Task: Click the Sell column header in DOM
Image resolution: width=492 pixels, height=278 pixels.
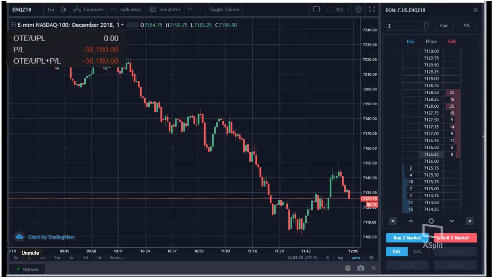Action: pos(452,41)
